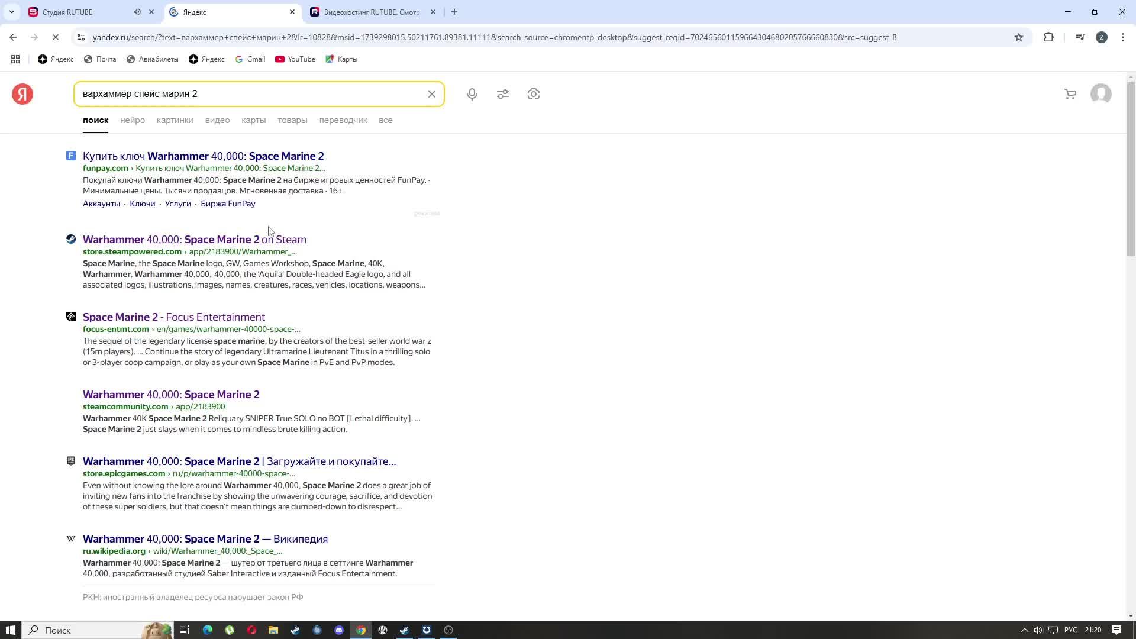This screenshot has height=639, width=1136.
Task: Open Chrome three-dot menu
Action: (1122, 37)
